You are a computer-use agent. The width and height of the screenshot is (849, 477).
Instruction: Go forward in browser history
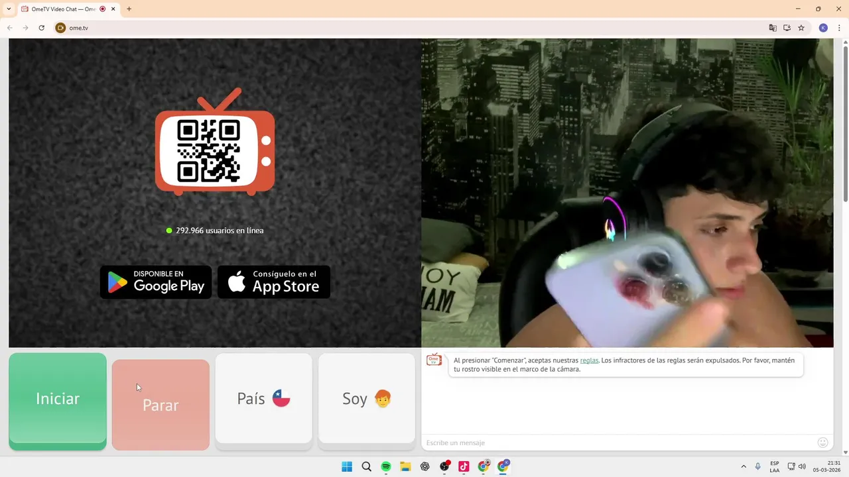(25, 28)
